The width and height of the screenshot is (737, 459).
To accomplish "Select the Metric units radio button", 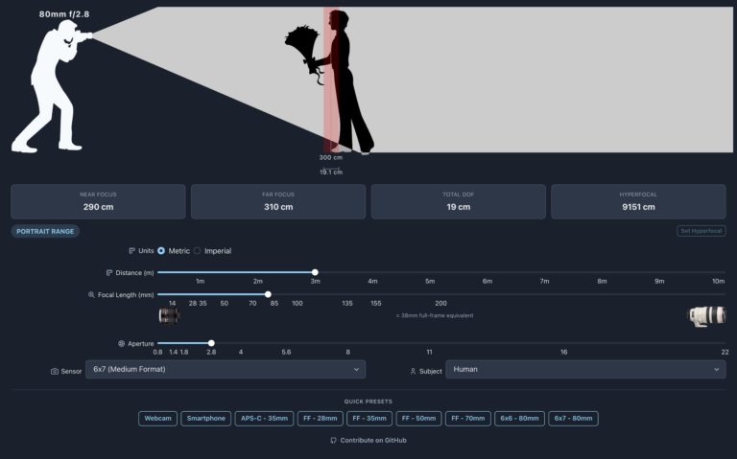I will click(x=161, y=251).
